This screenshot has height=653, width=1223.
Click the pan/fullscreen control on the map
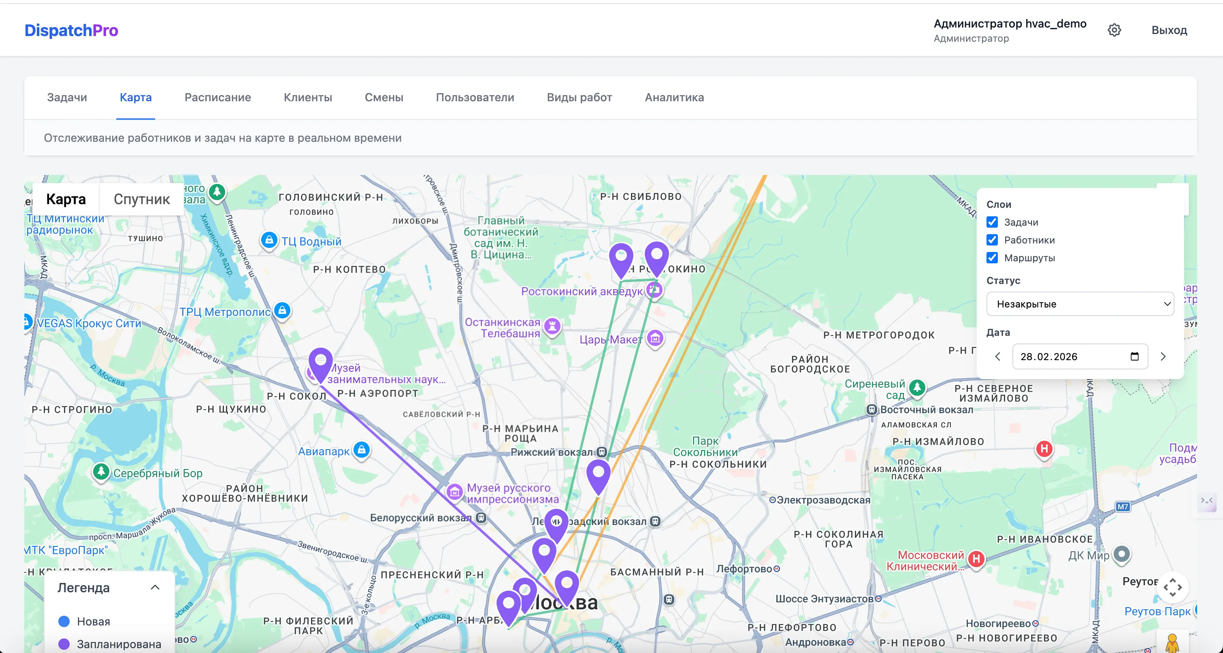pos(1173,588)
